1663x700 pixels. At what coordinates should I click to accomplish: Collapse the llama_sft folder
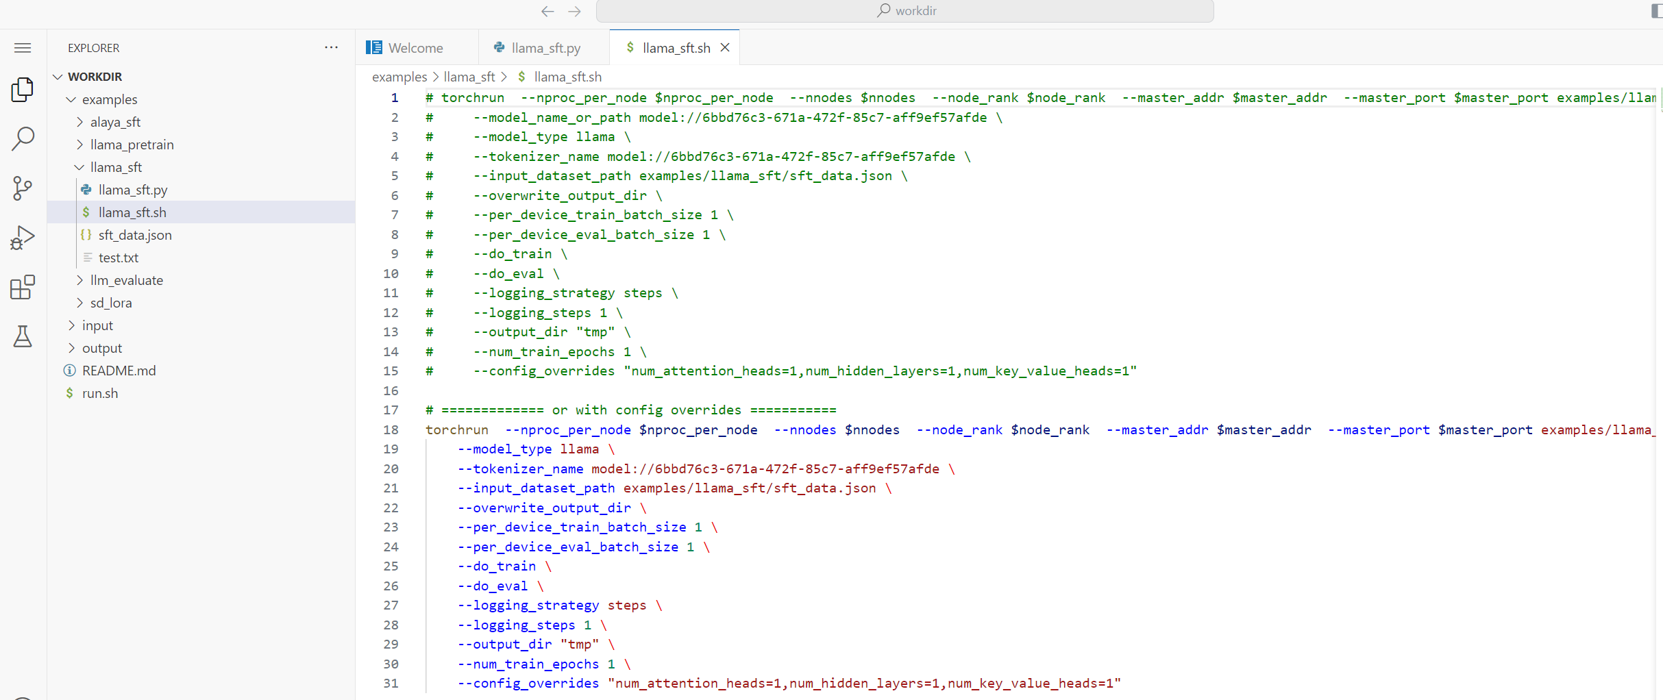(x=116, y=167)
